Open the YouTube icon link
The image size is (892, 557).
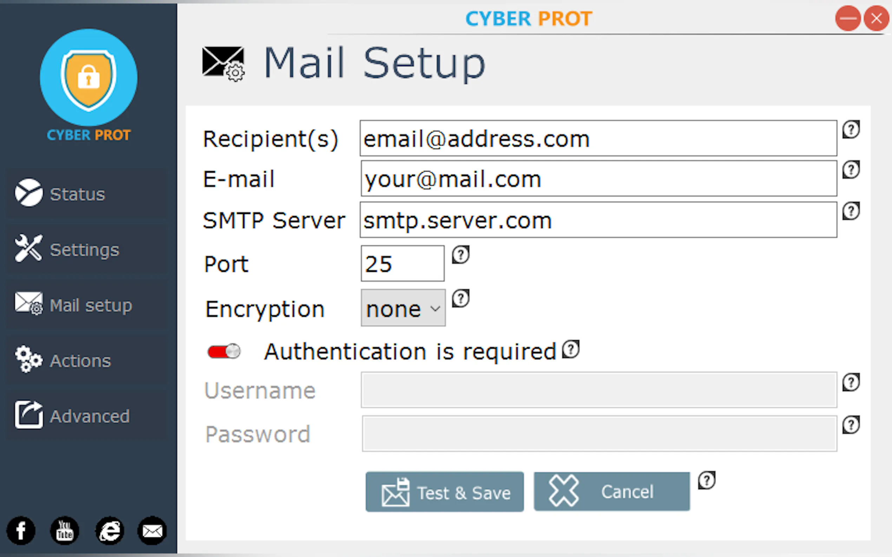[x=65, y=530]
